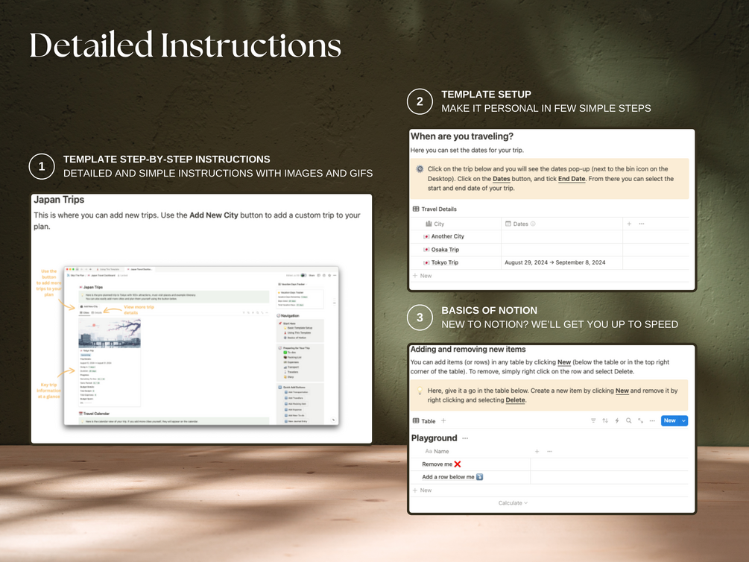Image resolution: width=749 pixels, height=562 pixels.
Task: Click the Playground database title
Action: [x=434, y=438]
